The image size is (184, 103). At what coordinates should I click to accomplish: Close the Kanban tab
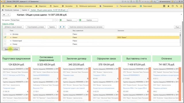67,10
